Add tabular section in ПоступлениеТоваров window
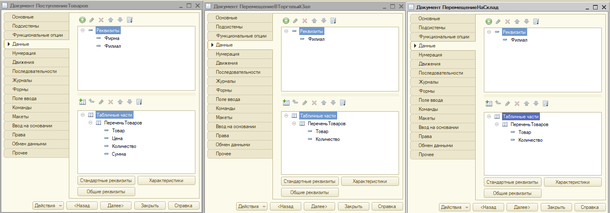The height and width of the screenshot is (213, 610). click(82, 101)
